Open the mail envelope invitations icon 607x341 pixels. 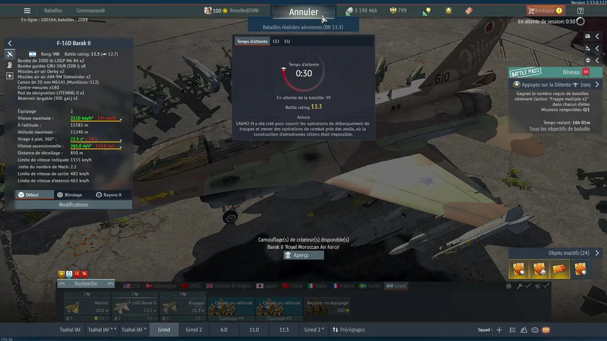pos(546,330)
